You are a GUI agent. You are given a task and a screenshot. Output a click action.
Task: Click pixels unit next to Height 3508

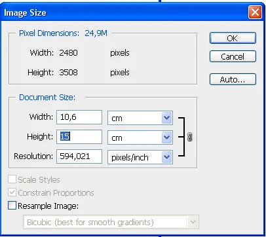pos(120,73)
